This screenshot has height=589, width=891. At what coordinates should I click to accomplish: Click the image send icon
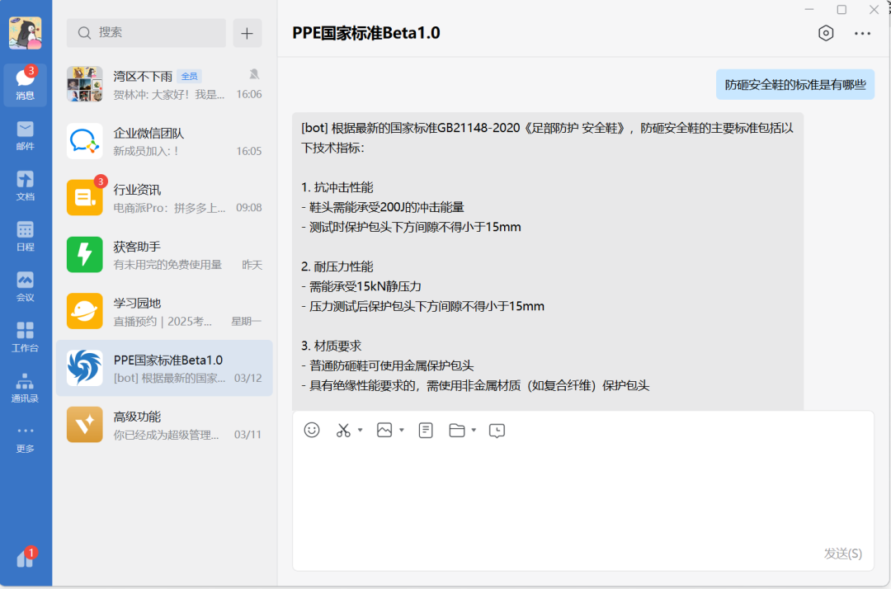point(384,430)
